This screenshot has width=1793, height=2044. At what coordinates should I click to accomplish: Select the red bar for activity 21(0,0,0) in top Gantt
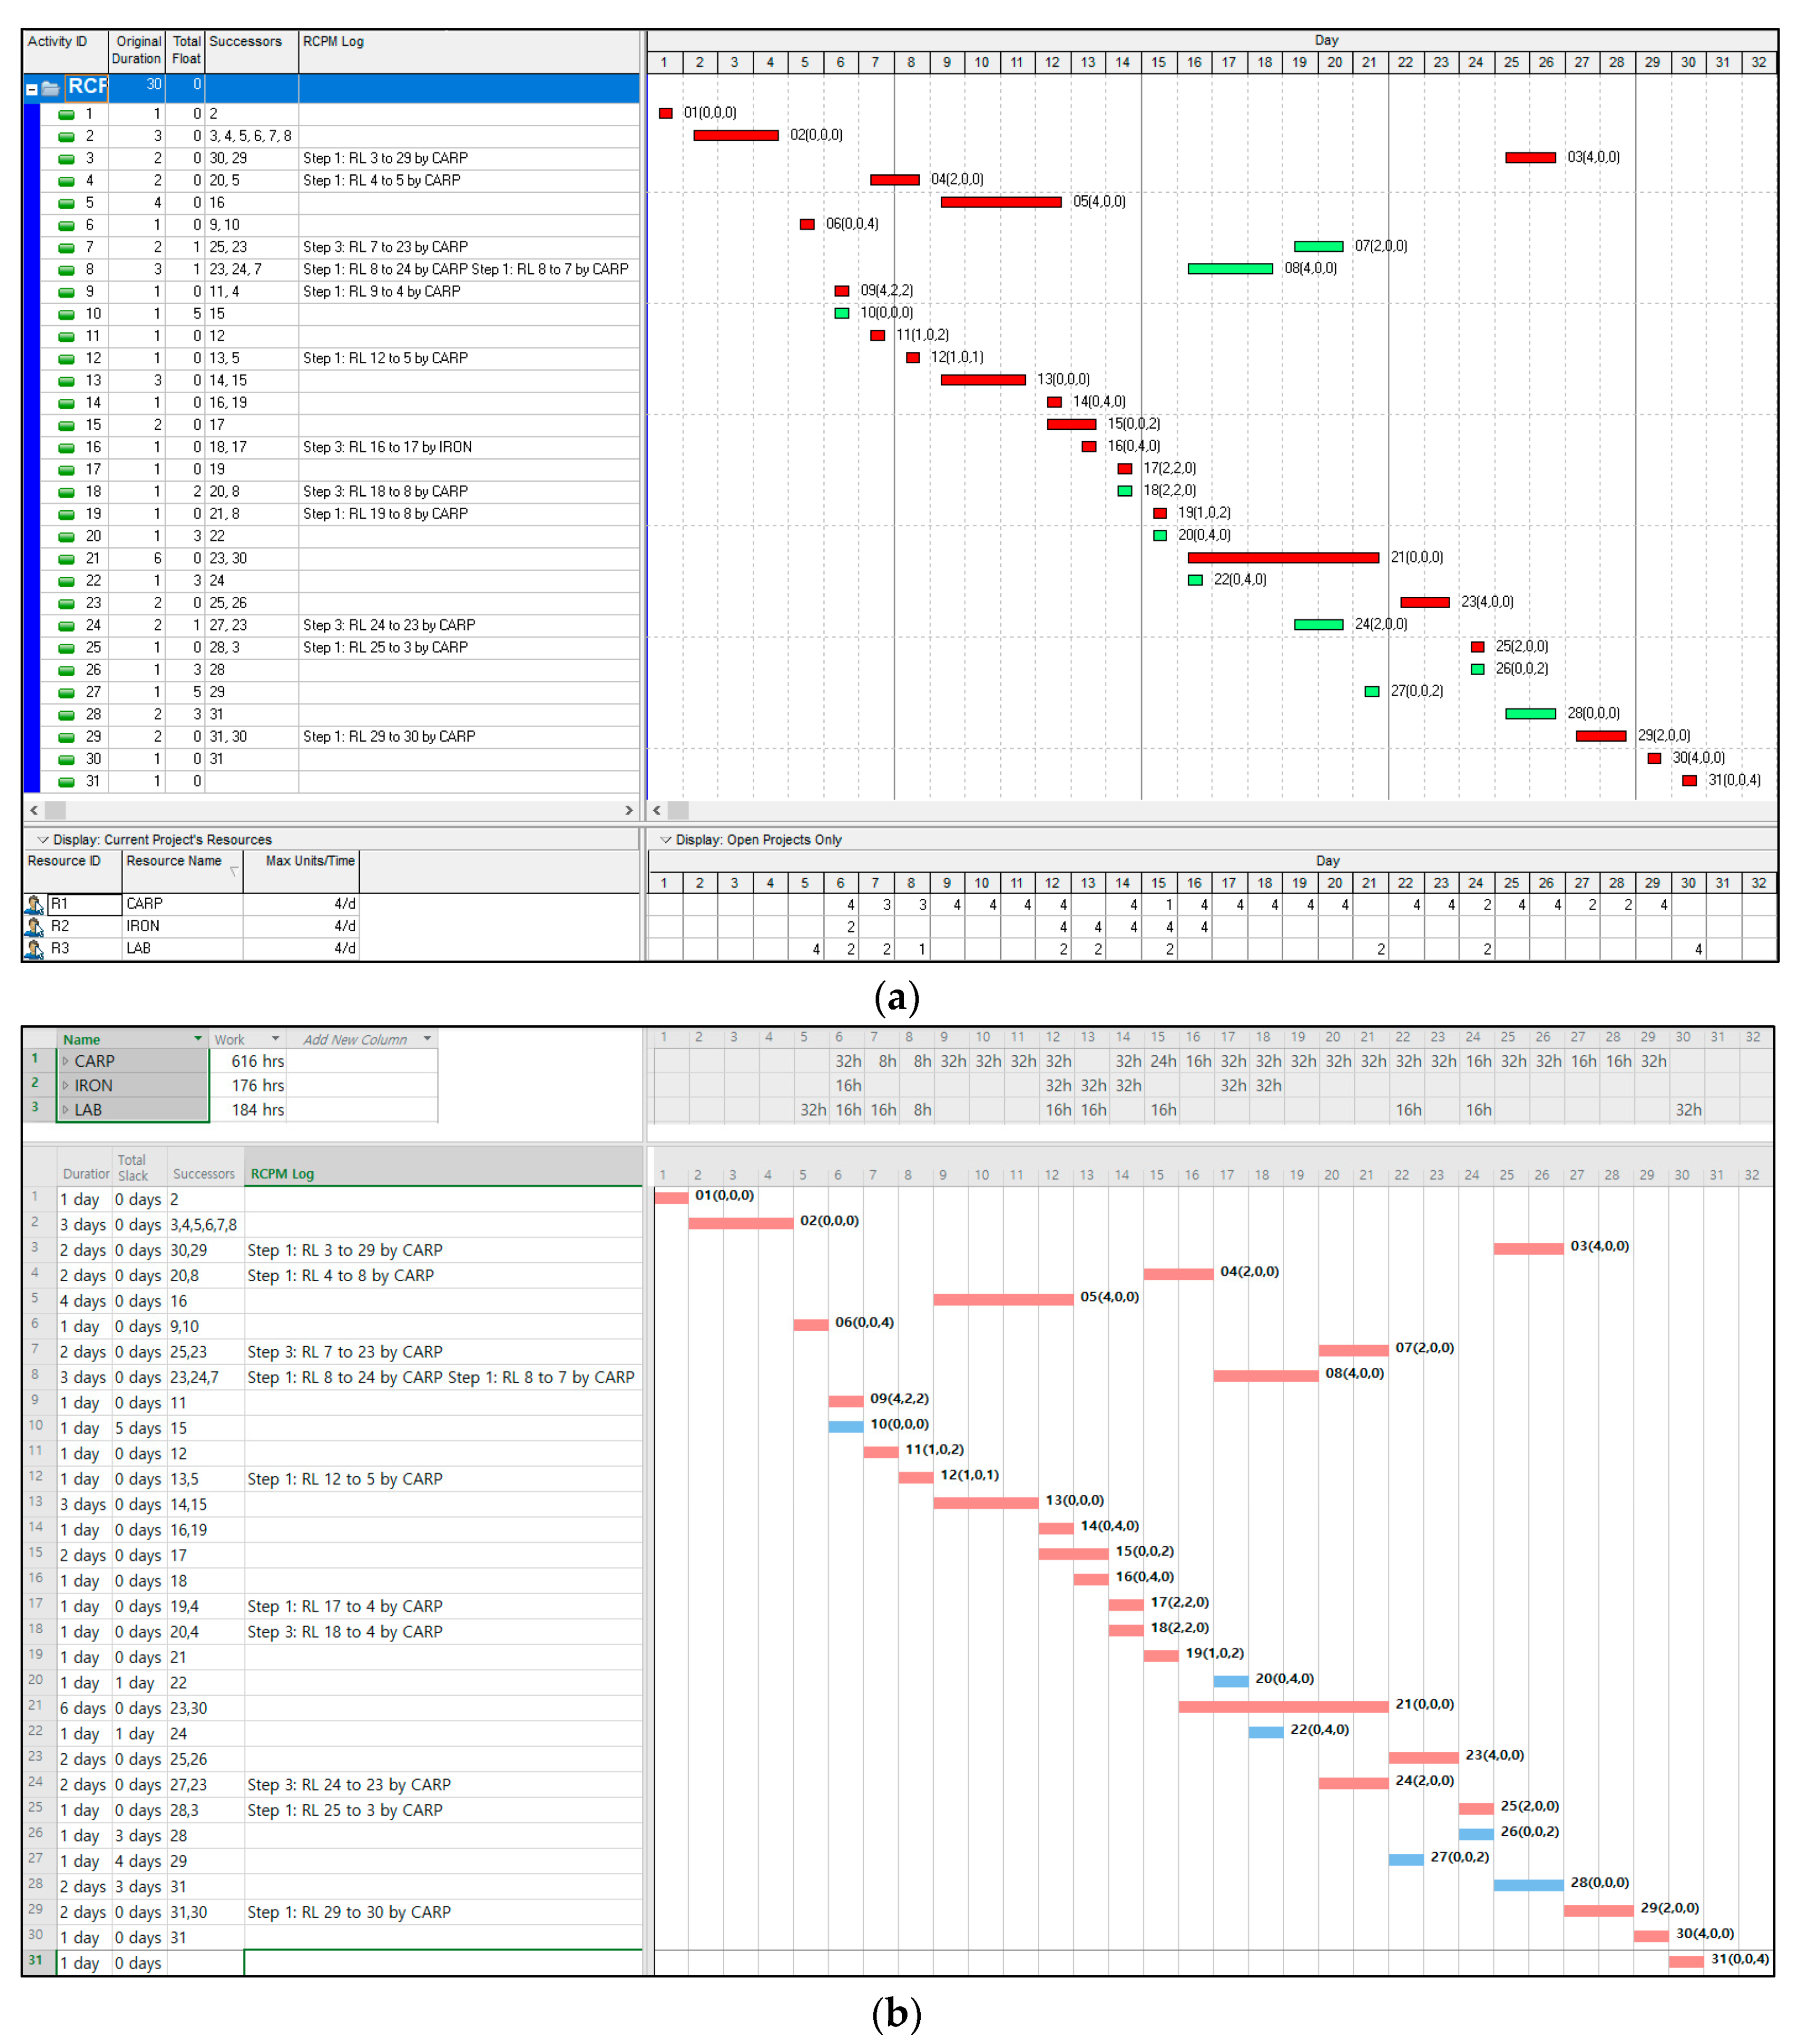click(1283, 558)
